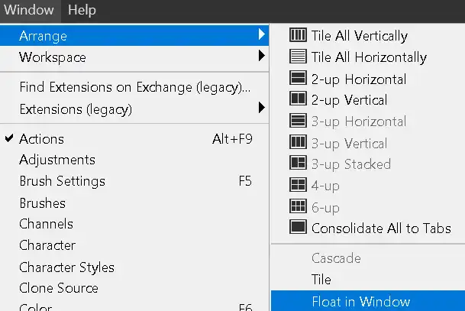Click the 4-up layout icon
The height and width of the screenshot is (311, 465).
click(x=299, y=185)
